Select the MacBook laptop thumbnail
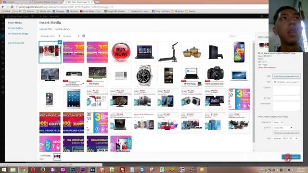308x173 pixels. 239,75
